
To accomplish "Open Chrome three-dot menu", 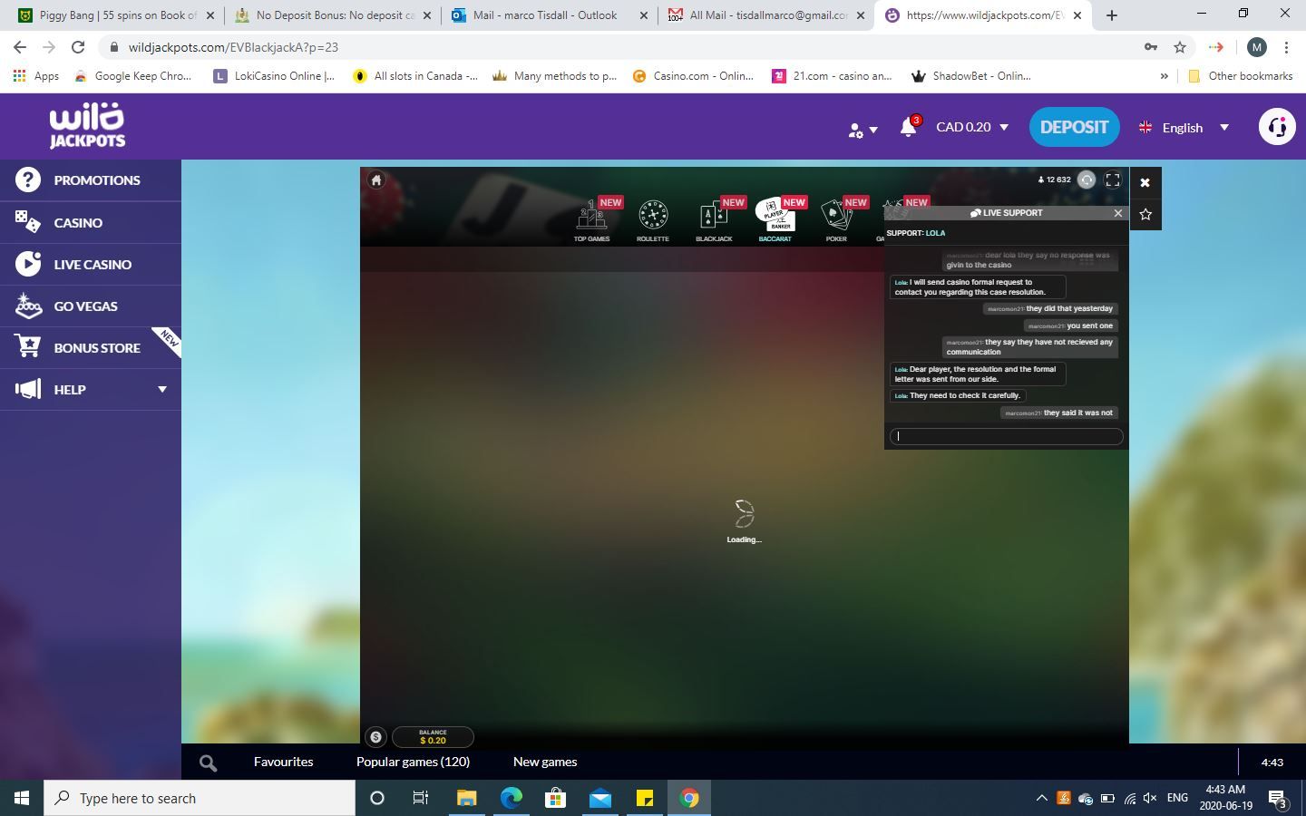I will coord(1286,47).
